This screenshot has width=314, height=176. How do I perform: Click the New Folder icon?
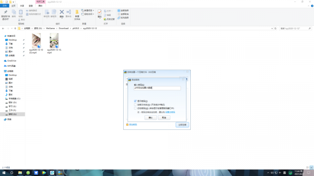(77, 13)
